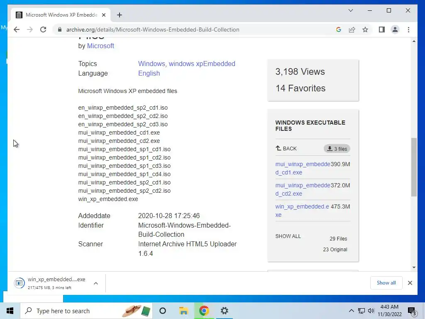The width and height of the screenshot is (425, 319).
Task: Download all with the 3 files button
Action: point(337,149)
